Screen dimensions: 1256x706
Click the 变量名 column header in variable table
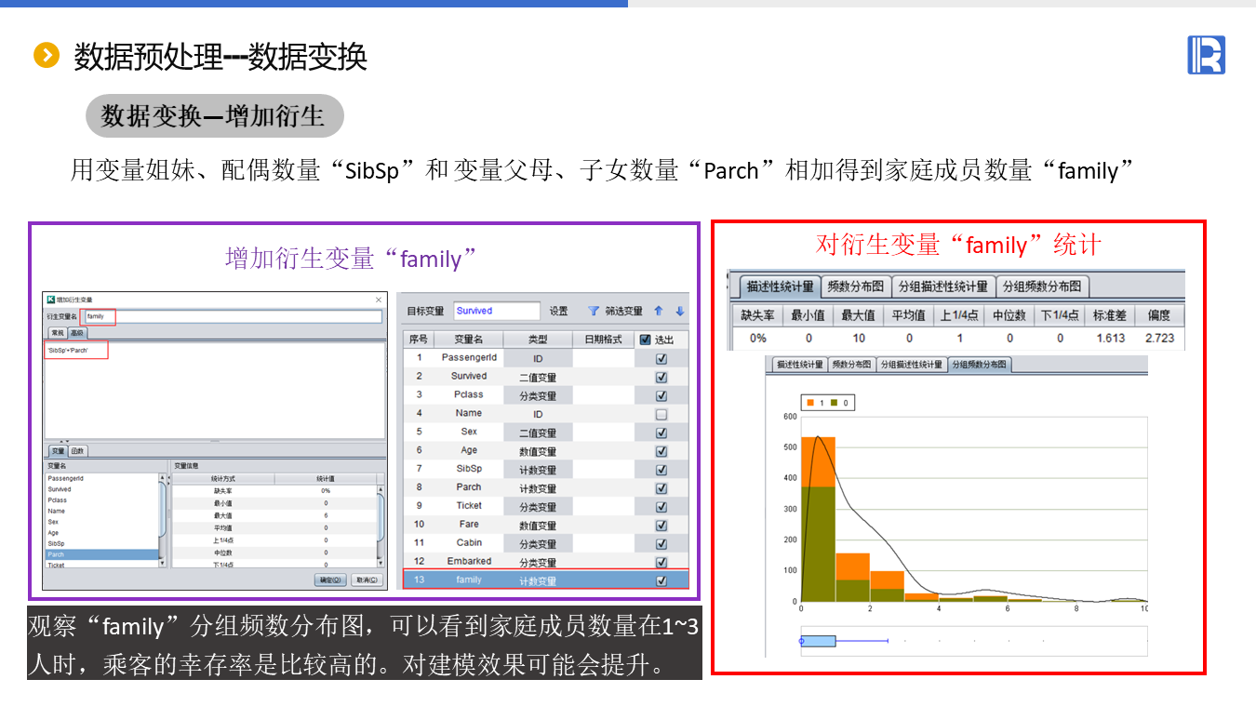pyautogui.click(x=469, y=340)
